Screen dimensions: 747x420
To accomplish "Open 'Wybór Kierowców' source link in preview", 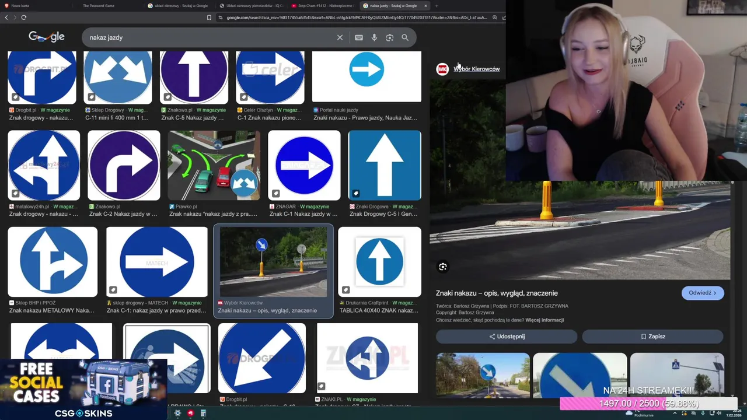I will pyautogui.click(x=476, y=69).
